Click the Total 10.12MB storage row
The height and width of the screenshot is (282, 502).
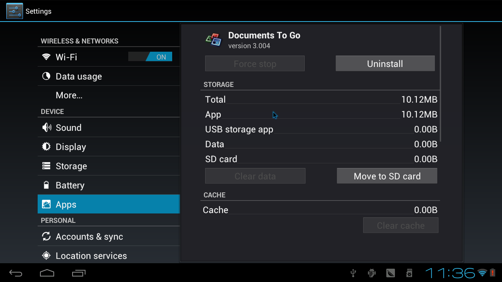321,99
